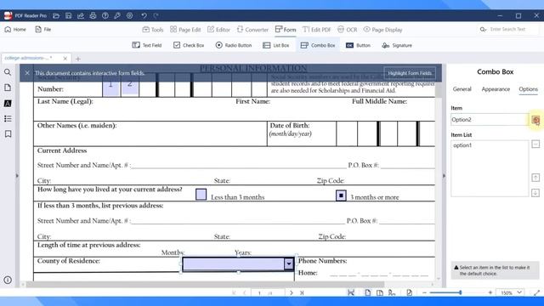The image size is (544, 306).
Task: Open the Appearance properties tab
Action: [x=496, y=89]
